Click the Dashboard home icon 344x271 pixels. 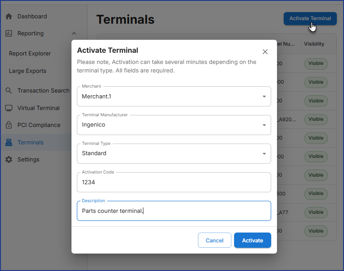click(8, 17)
